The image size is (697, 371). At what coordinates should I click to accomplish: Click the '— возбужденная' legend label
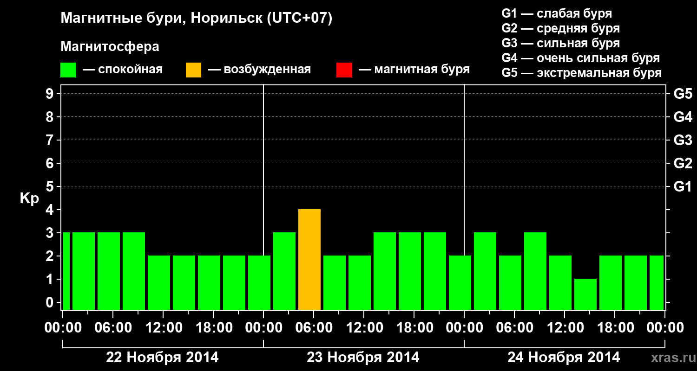[x=259, y=70]
